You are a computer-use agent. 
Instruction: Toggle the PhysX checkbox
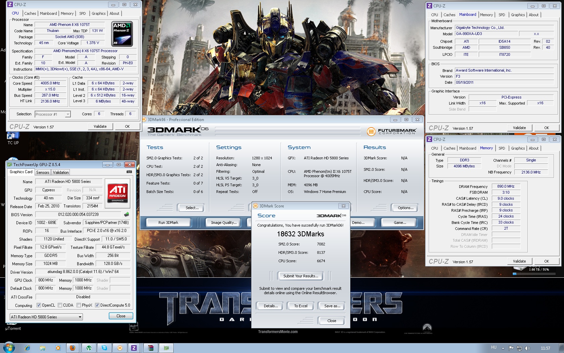(x=79, y=305)
